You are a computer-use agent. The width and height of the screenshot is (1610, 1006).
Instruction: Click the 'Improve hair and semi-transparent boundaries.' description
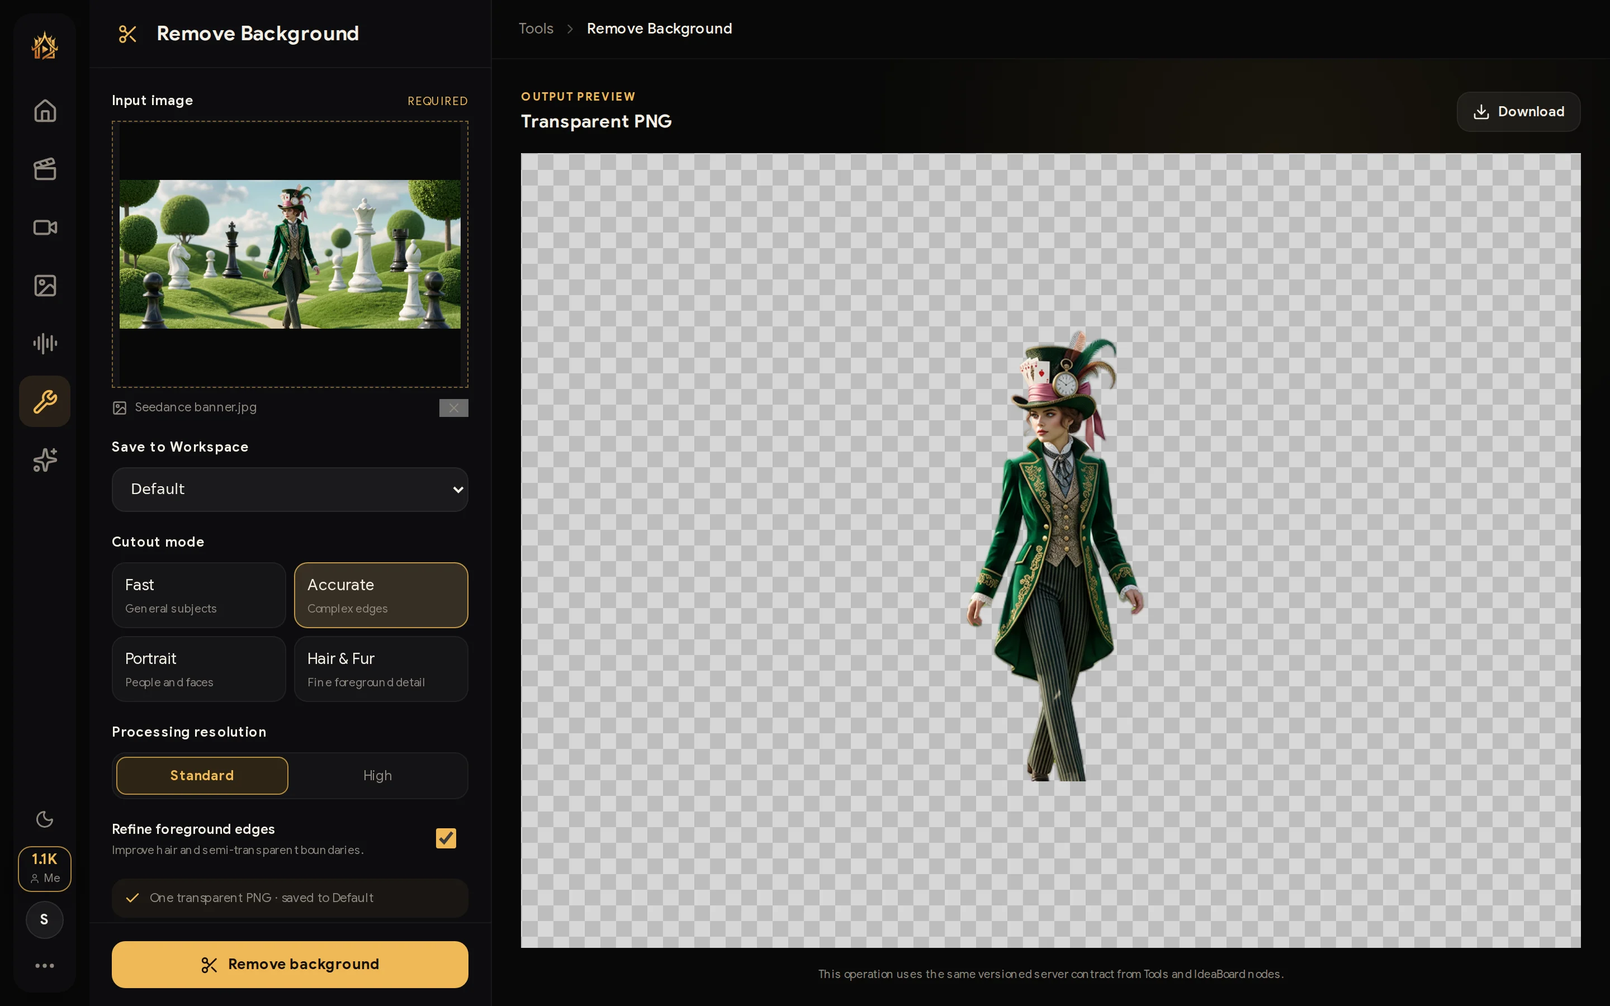[x=238, y=850]
